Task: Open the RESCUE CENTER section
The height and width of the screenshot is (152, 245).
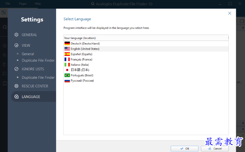Action: 35,86
